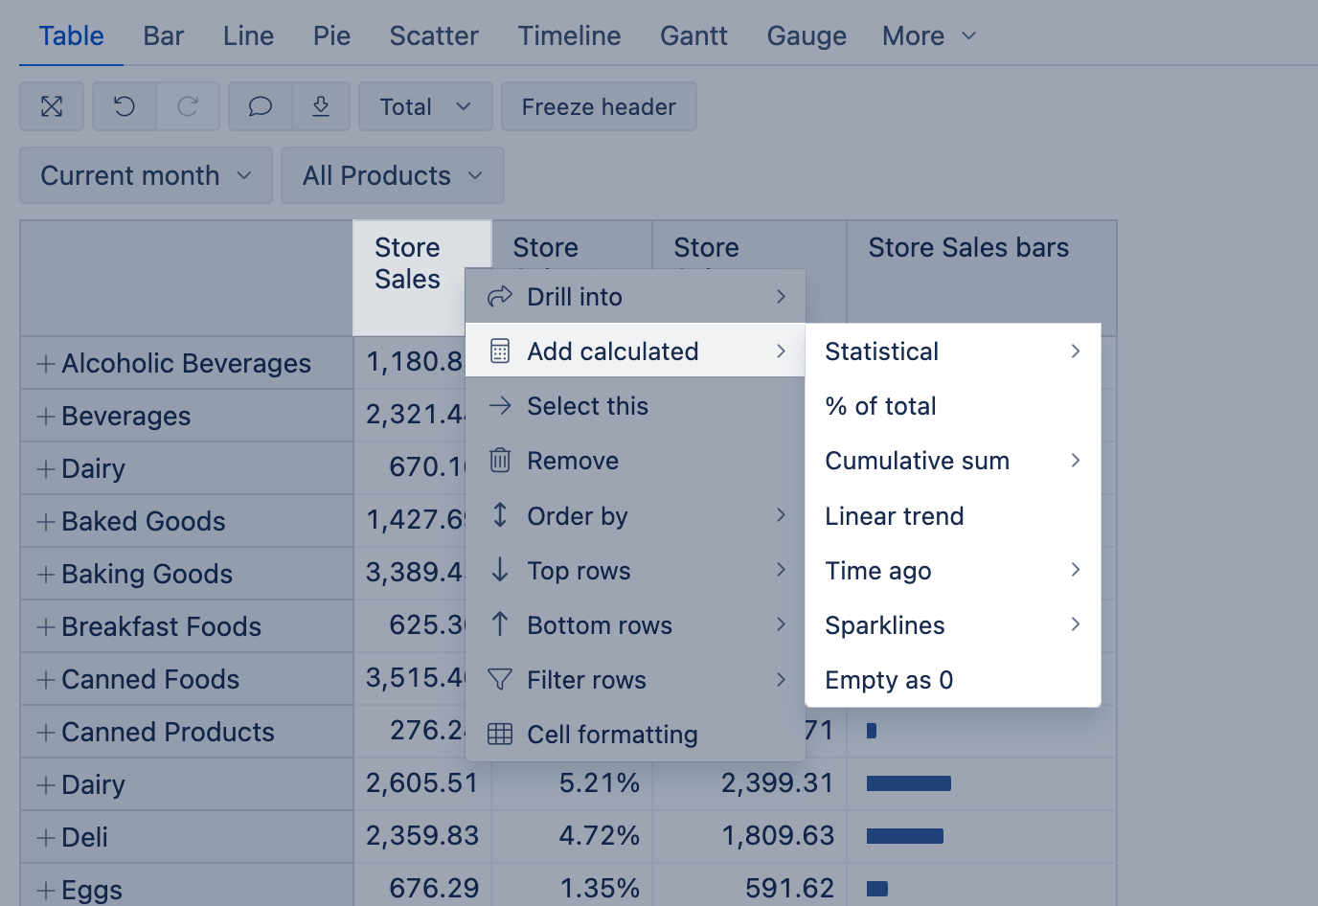Expand the Deli row

tap(45, 838)
